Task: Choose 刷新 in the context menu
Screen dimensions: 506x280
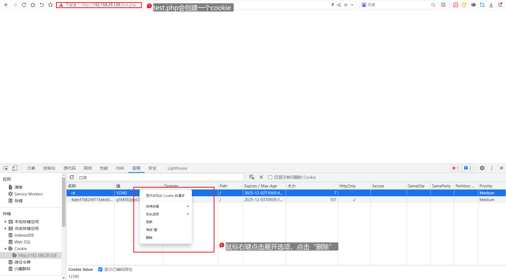Action: pos(149,222)
